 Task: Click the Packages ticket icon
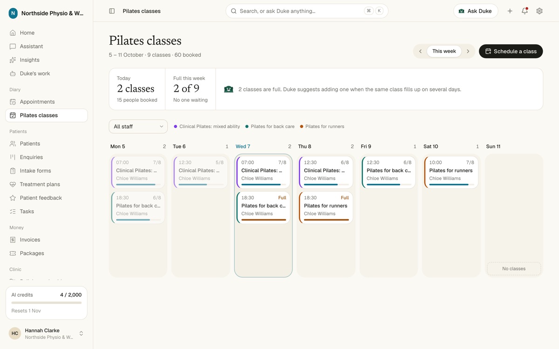pos(13,253)
